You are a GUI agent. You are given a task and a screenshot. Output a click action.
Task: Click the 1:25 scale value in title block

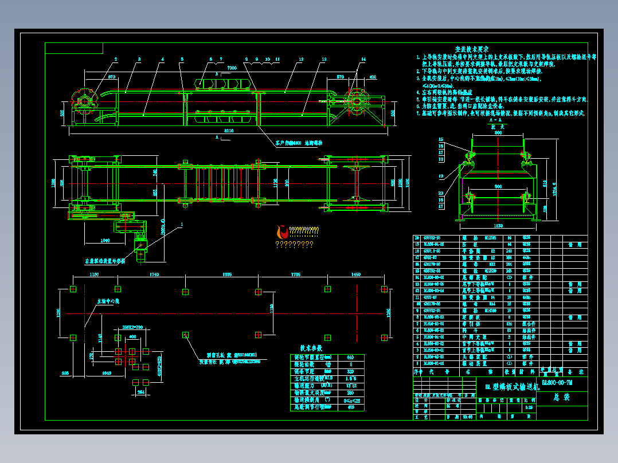(x=529, y=407)
